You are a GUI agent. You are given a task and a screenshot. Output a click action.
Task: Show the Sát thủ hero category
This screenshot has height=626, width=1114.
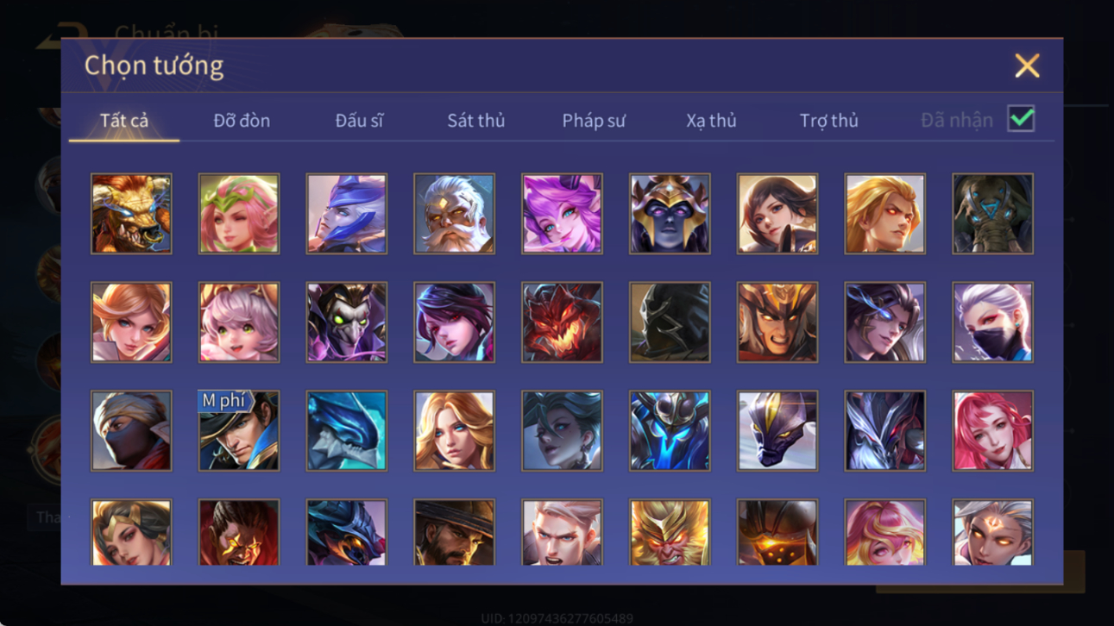tap(475, 121)
